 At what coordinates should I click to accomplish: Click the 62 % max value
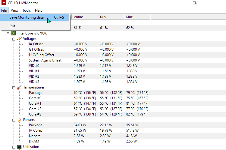(x=130, y=28)
